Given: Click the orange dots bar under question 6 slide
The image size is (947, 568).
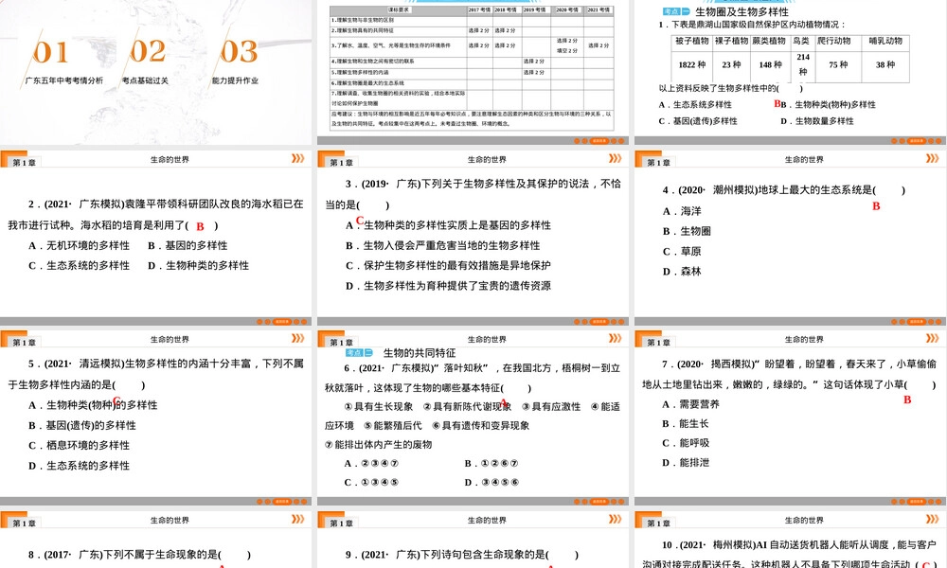Looking at the screenshot, I should point(599,502).
